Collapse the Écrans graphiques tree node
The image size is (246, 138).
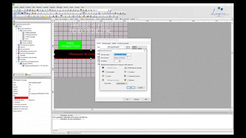(17, 28)
